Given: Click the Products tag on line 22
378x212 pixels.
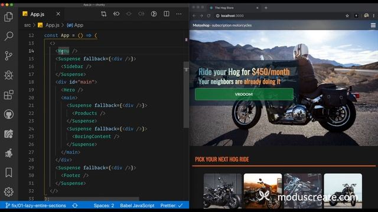Looking at the screenshot, I should [86, 113].
